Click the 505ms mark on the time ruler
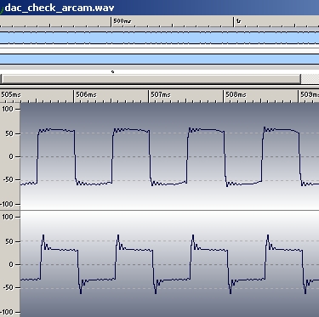The width and height of the screenshot is (319, 317). 11,94
